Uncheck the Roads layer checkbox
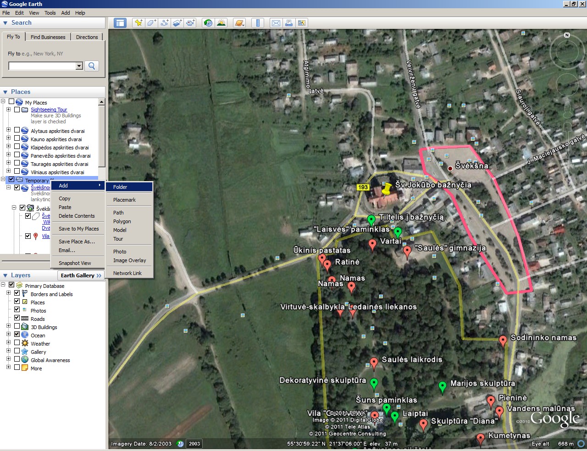 click(x=17, y=318)
